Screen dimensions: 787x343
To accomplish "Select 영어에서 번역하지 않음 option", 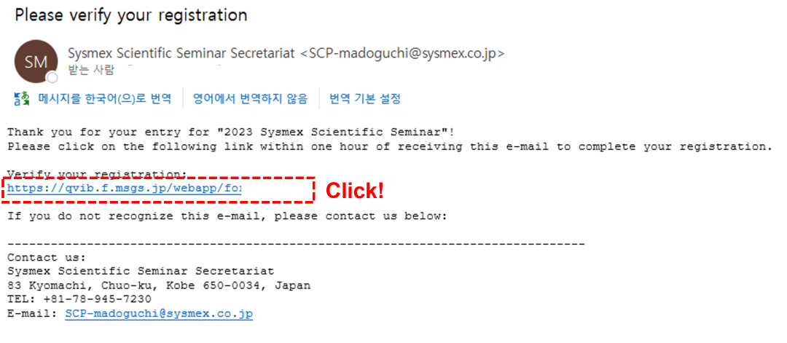I will [251, 99].
